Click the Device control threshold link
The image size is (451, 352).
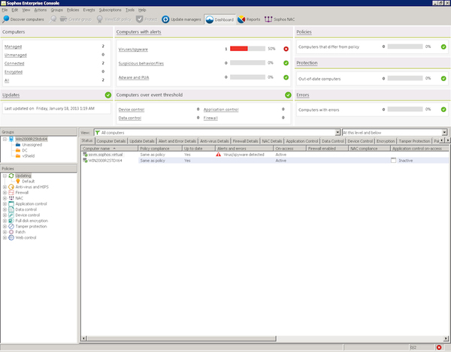pyautogui.click(x=132, y=110)
